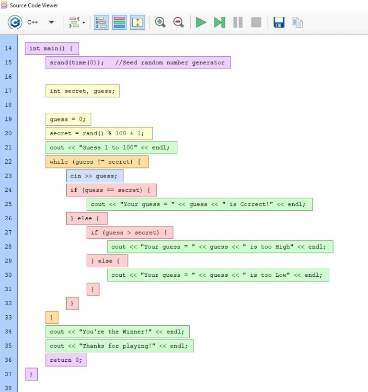Select 'if (guess > secret) {' block
368x392 pixels.
click(x=130, y=233)
